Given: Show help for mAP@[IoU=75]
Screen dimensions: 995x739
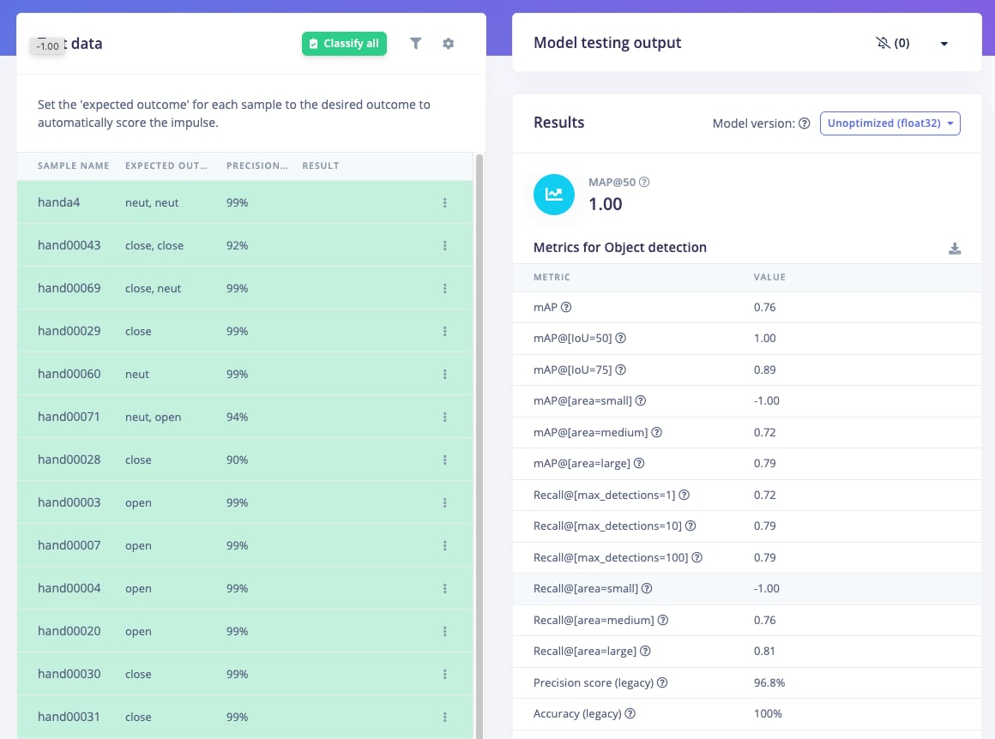Looking at the screenshot, I should [621, 369].
